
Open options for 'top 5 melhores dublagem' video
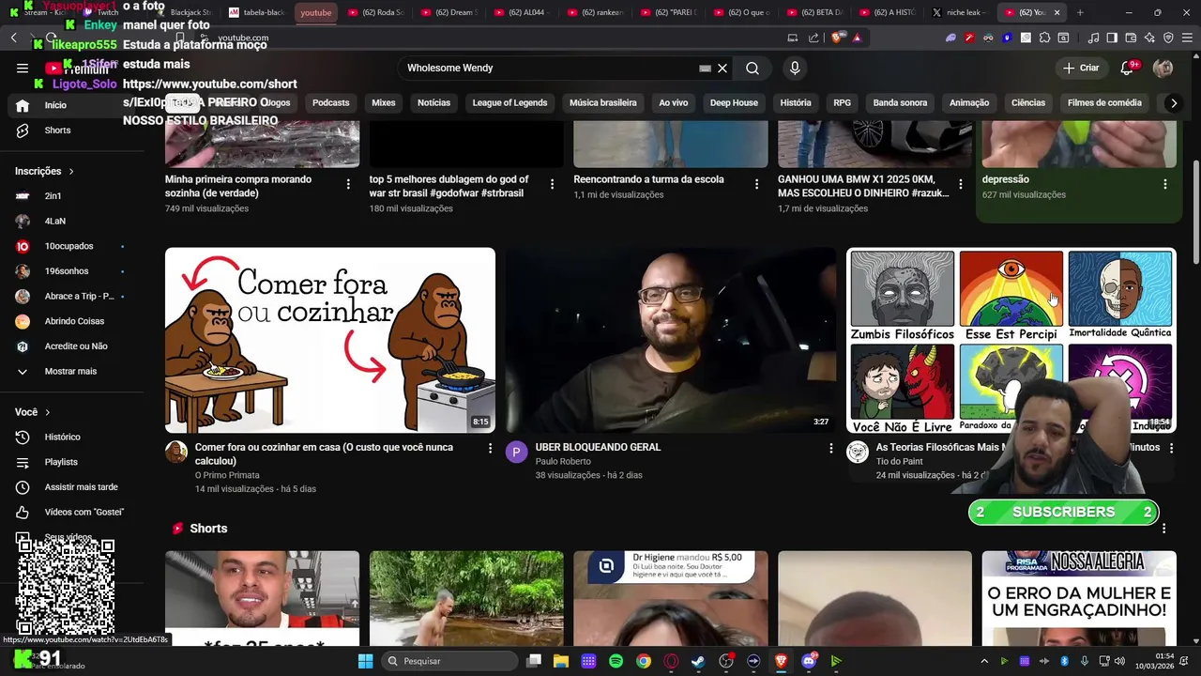pos(552,184)
